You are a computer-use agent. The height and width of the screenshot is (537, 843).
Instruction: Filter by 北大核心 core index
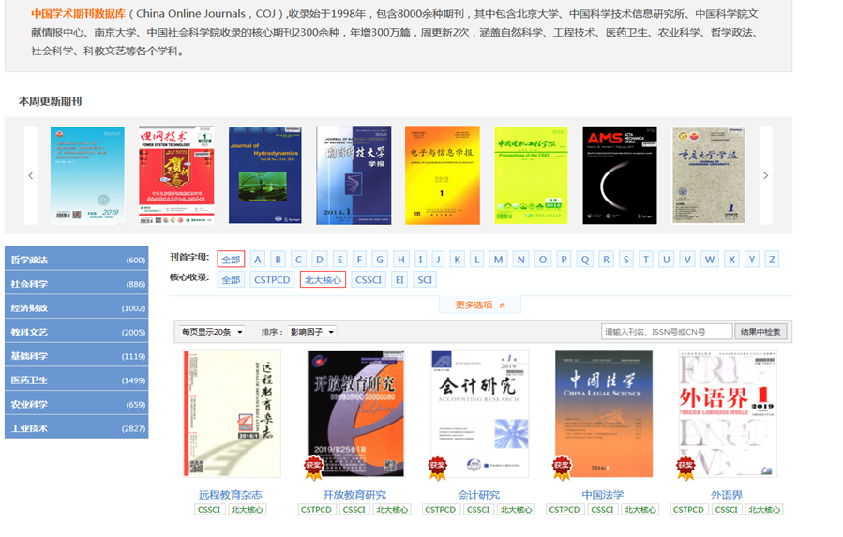point(323,279)
